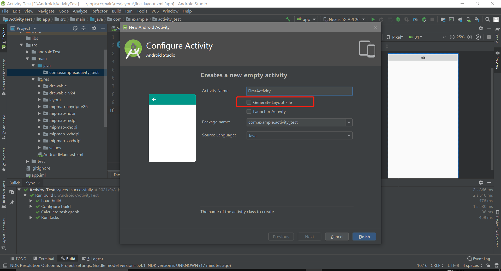The height and width of the screenshot is (271, 501).
Task: Toggle Launcher Activity checkbox
Action: pyautogui.click(x=249, y=111)
